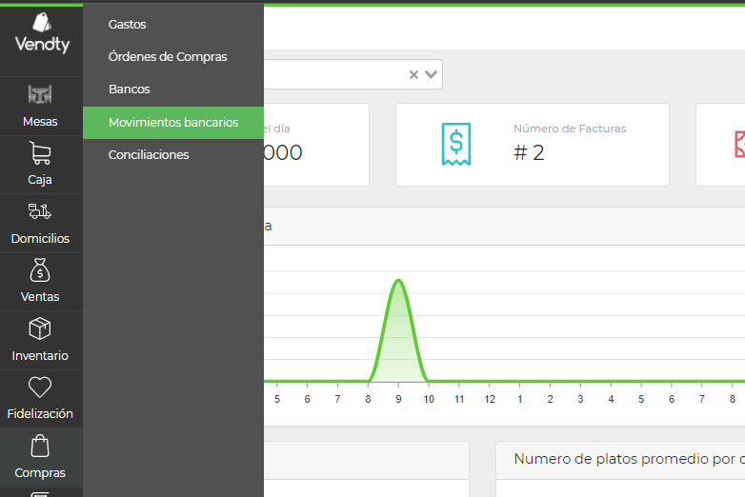Open the Inventario box icon
The width and height of the screenshot is (745, 497).
click(x=40, y=328)
